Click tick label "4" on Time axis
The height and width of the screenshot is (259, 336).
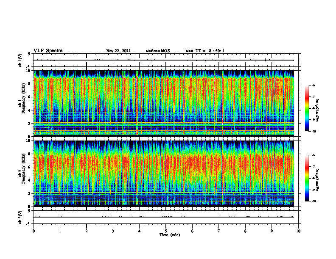click(x=140, y=231)
